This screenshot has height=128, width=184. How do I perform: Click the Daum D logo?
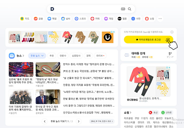point(52,9)
